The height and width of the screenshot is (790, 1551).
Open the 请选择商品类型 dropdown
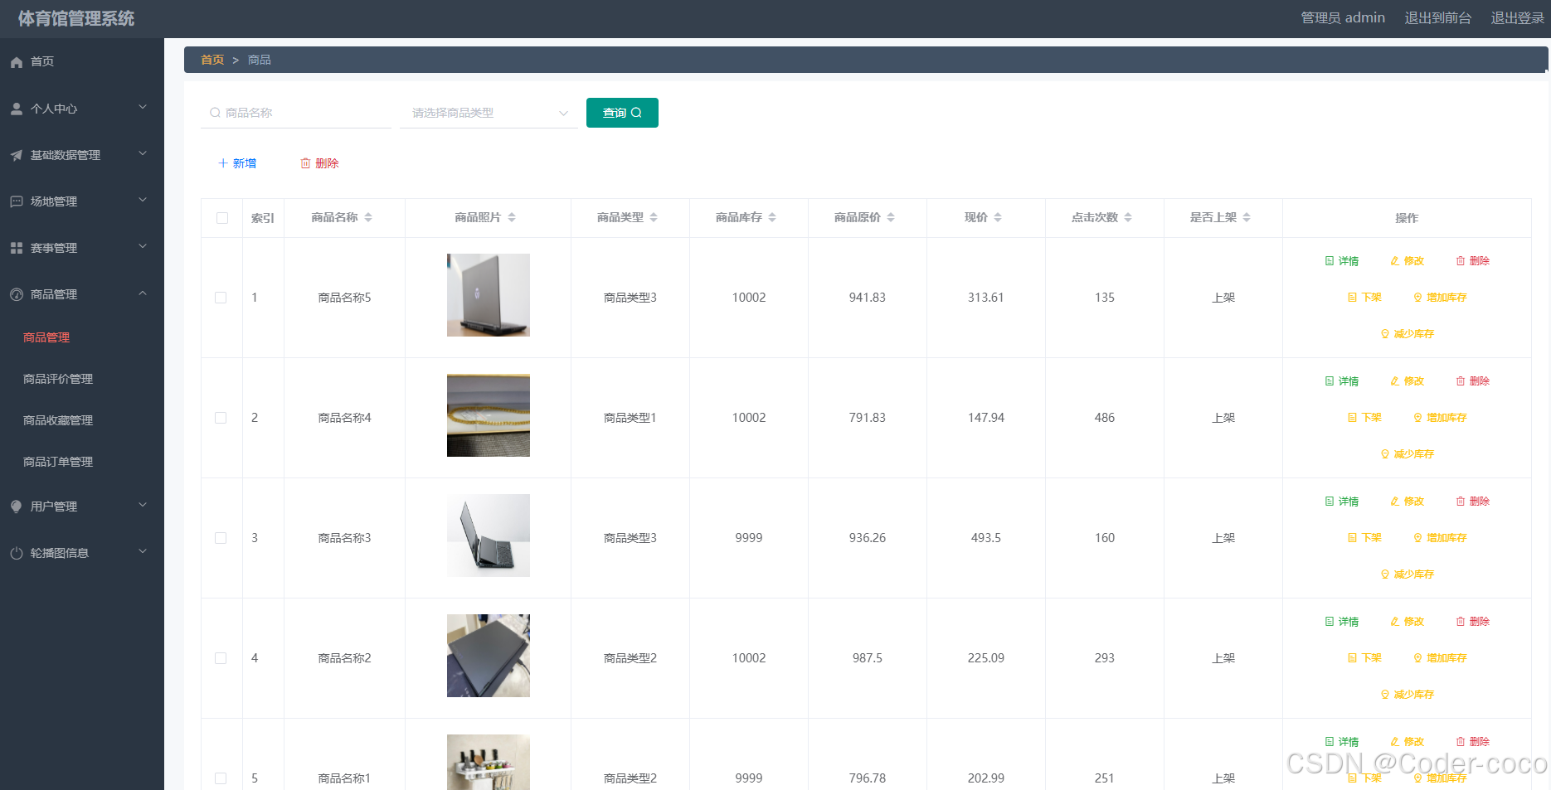489,113
